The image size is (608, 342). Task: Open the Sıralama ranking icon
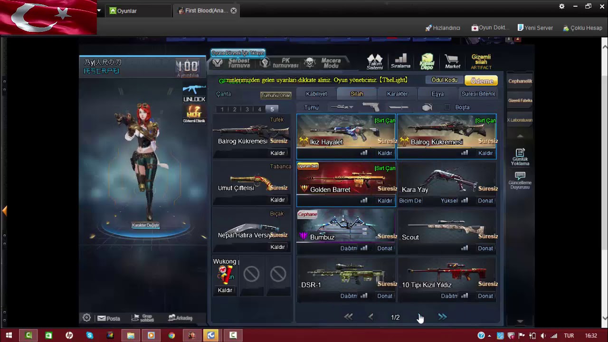400,61
